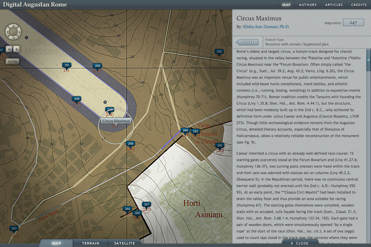The height and width of the screenshot is (247, 371).
Task: Select map marker 265
Action: point(137,213)
